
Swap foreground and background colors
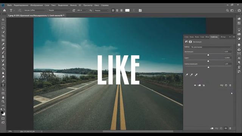(4, 109)
